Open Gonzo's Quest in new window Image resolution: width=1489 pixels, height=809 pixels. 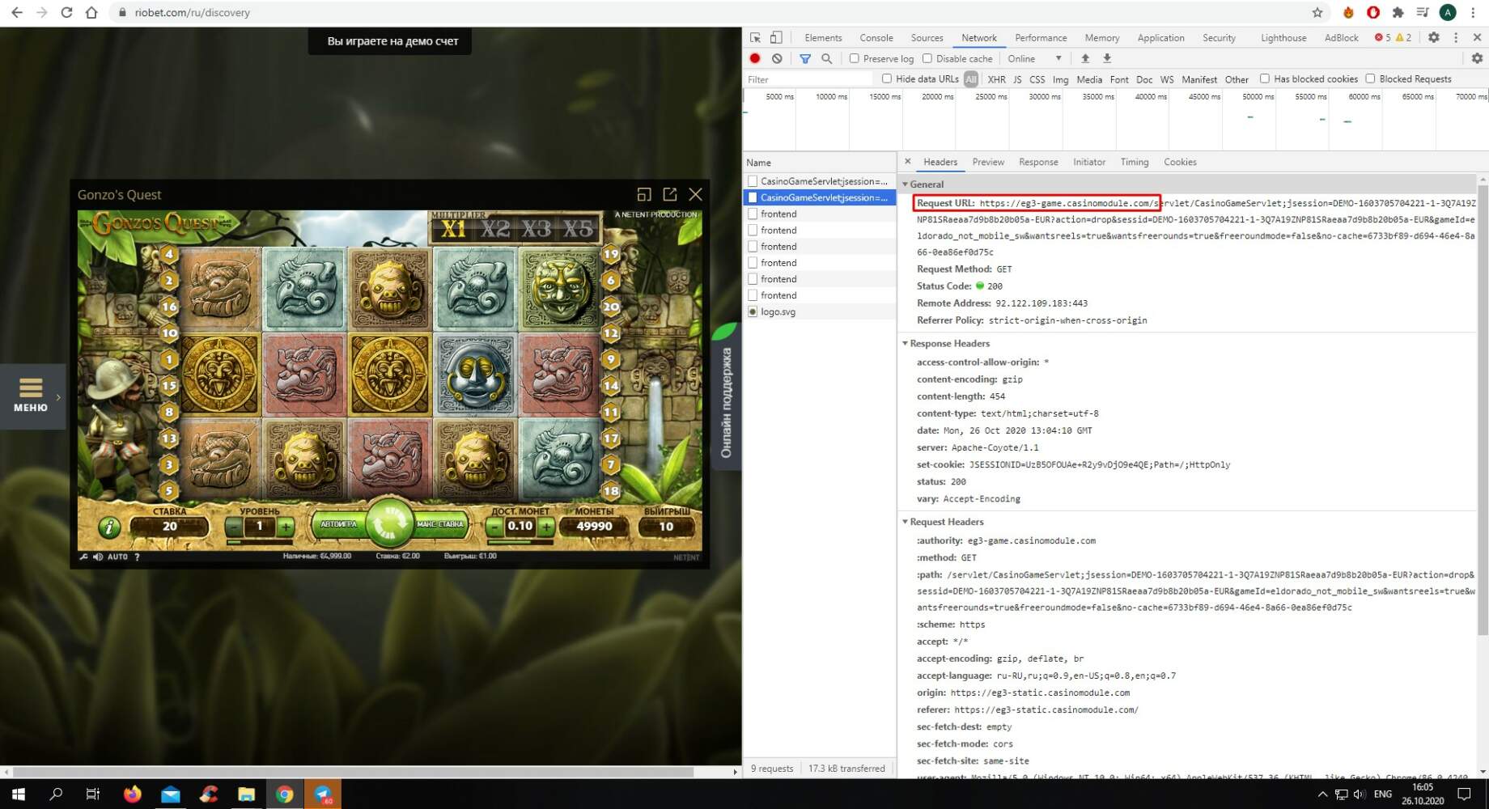pyautogui.click(x=669, y=194)
